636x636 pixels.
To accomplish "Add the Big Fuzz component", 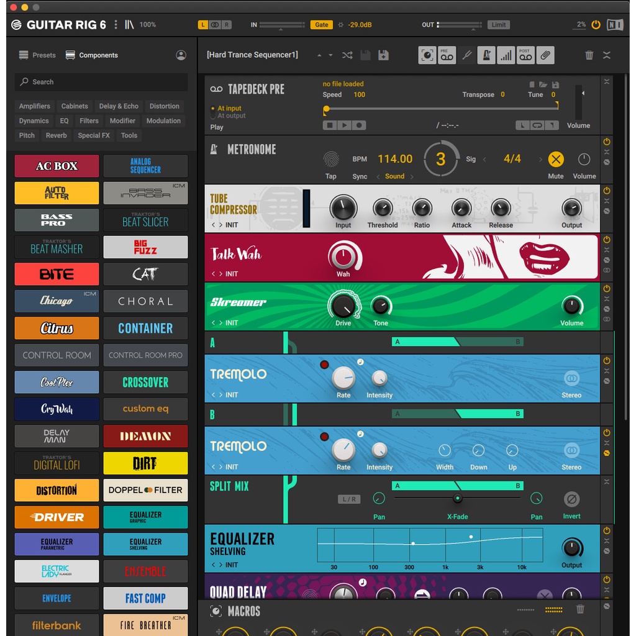I will [145, 247].
